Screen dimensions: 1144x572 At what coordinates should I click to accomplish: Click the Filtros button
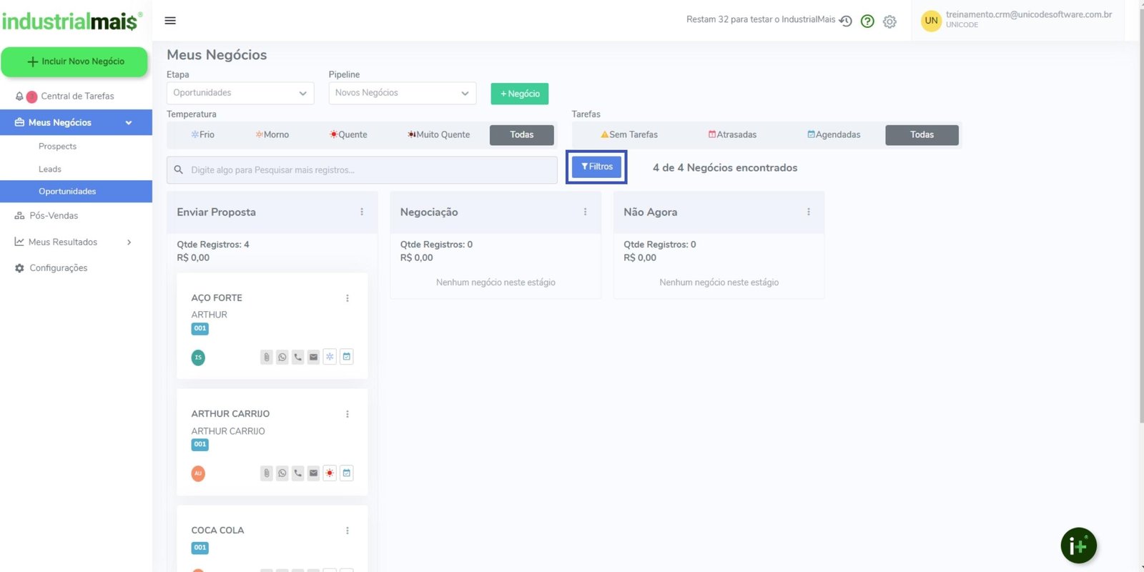pos(596,167)
